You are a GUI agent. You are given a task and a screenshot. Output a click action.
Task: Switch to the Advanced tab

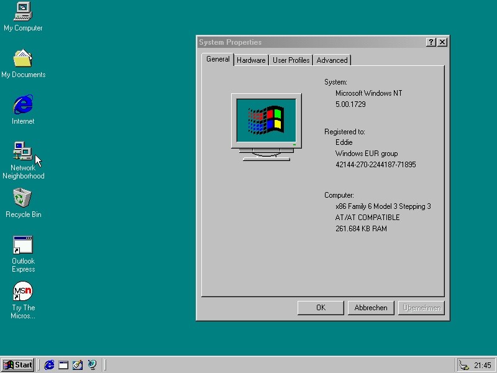[x=332, y=60]
